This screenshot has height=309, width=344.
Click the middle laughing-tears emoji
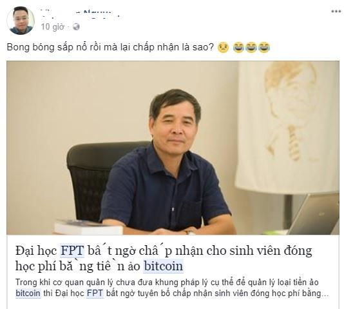[x=251, y=48]
